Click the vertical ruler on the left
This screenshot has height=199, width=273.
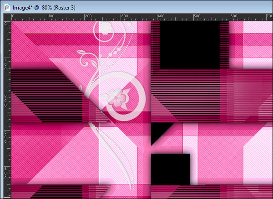[8, 110]
